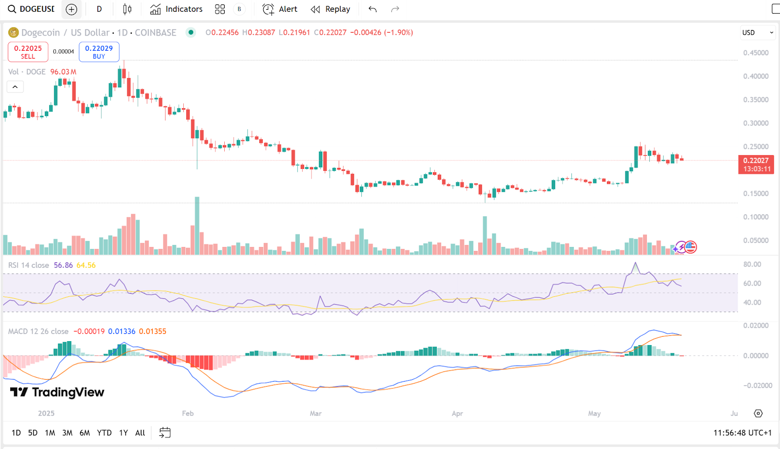Image resolution: width=780 pixels, height=449 pixels.
Task: Click the MACD value 0.01336
Action: [122, 331]
